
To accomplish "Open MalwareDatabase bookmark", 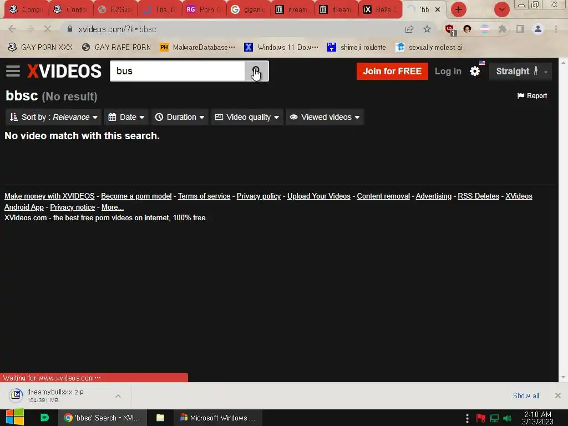I will (x=198, y=47).
